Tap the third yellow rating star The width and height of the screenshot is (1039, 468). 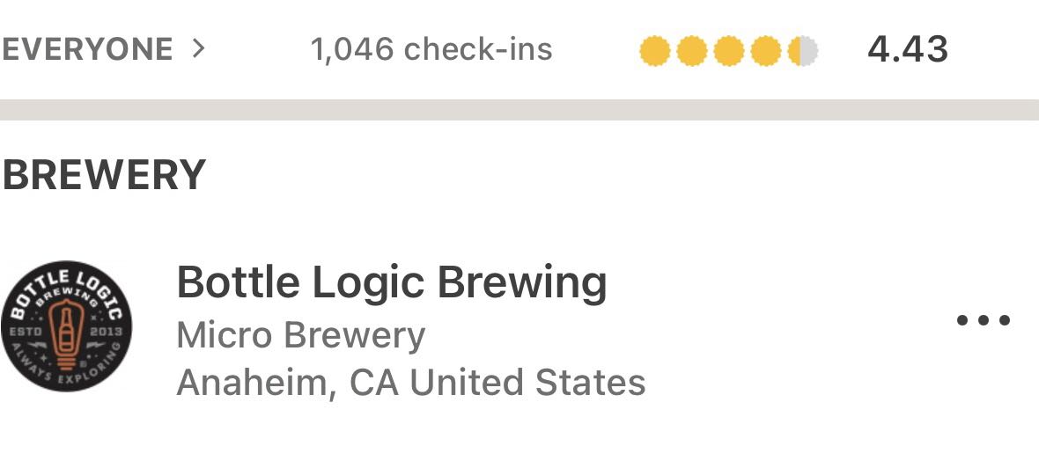coord(728,51)
